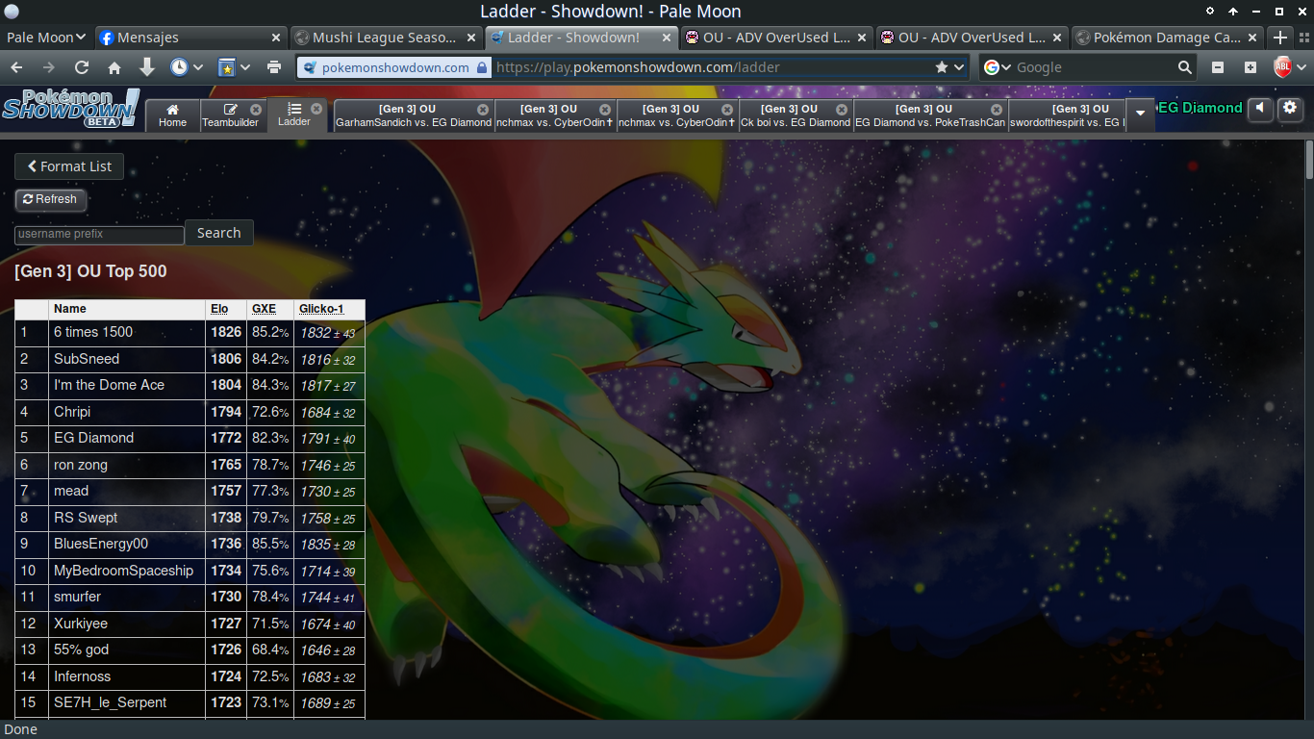Click the browser forward arrow

tap(49, 67)
